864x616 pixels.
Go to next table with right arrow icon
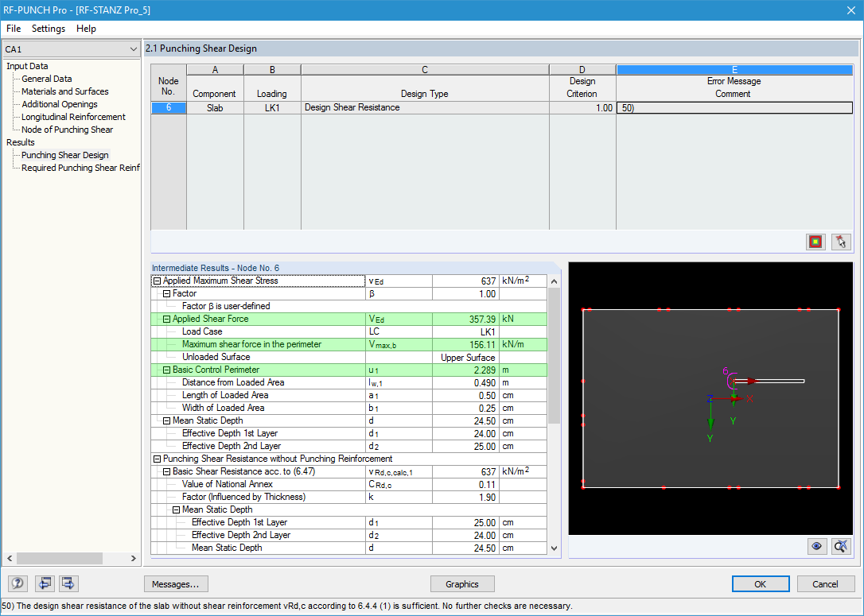[68, 583]
